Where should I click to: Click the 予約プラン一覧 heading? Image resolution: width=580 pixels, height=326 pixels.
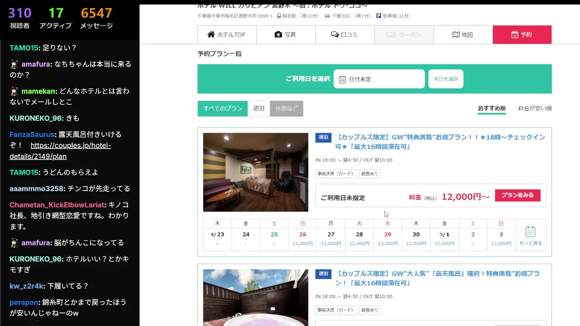pos(220,54)
